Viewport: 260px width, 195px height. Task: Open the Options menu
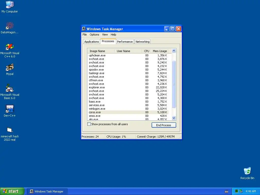coord(94,35)
